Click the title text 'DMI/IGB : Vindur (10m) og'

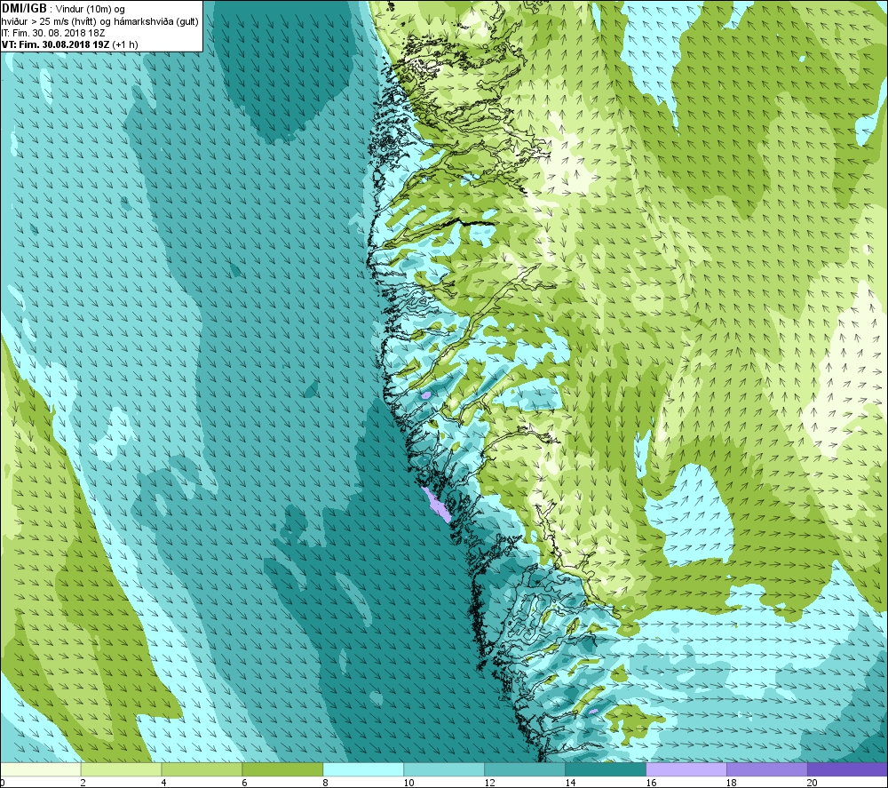coord(63,9)
